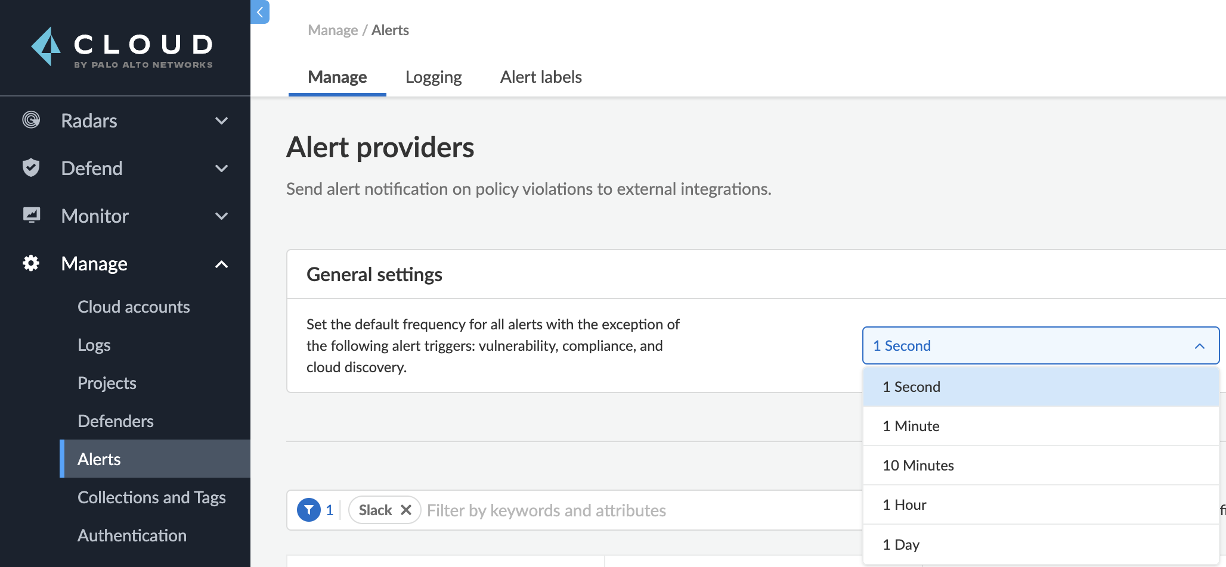Click the Monitor menu label
This screenshot has width=1226, height=567.
click(x=95, y=216)
